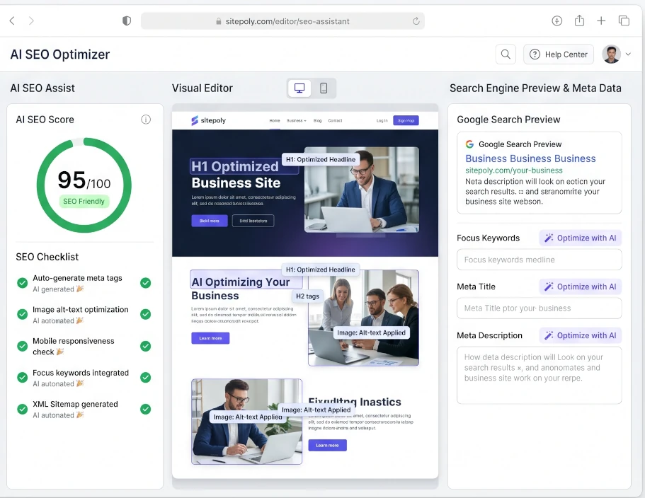Image resolution: width=645 pixels, height=498 pixels.
Task: Select the H1 Optimized Business Site headline
Action: point(236,174)
